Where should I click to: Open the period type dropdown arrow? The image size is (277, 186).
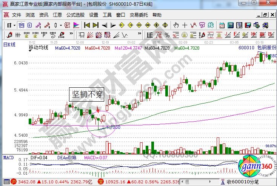(x=14, y=25)
